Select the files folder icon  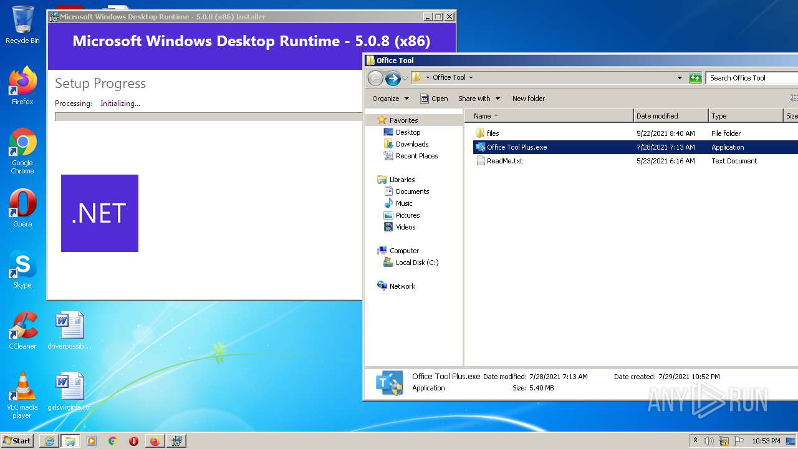coord(480,133)
